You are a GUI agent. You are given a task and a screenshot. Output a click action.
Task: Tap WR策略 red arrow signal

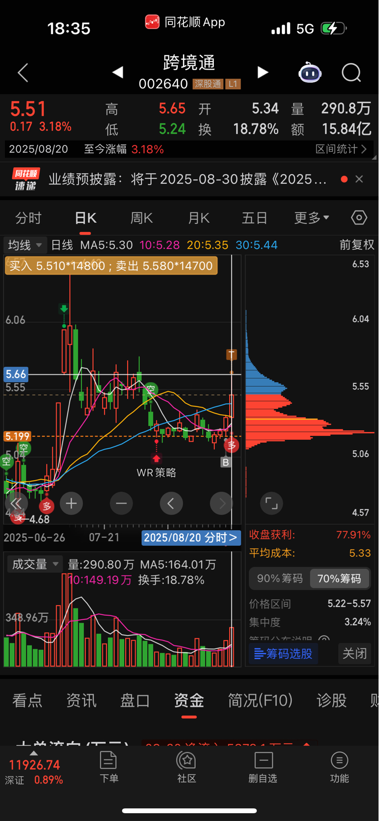pyautogui.click(x=156, y=459)
